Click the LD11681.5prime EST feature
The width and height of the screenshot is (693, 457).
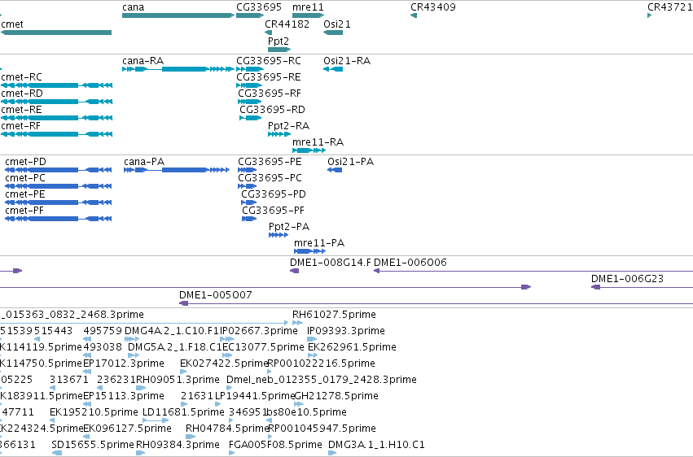156,421
